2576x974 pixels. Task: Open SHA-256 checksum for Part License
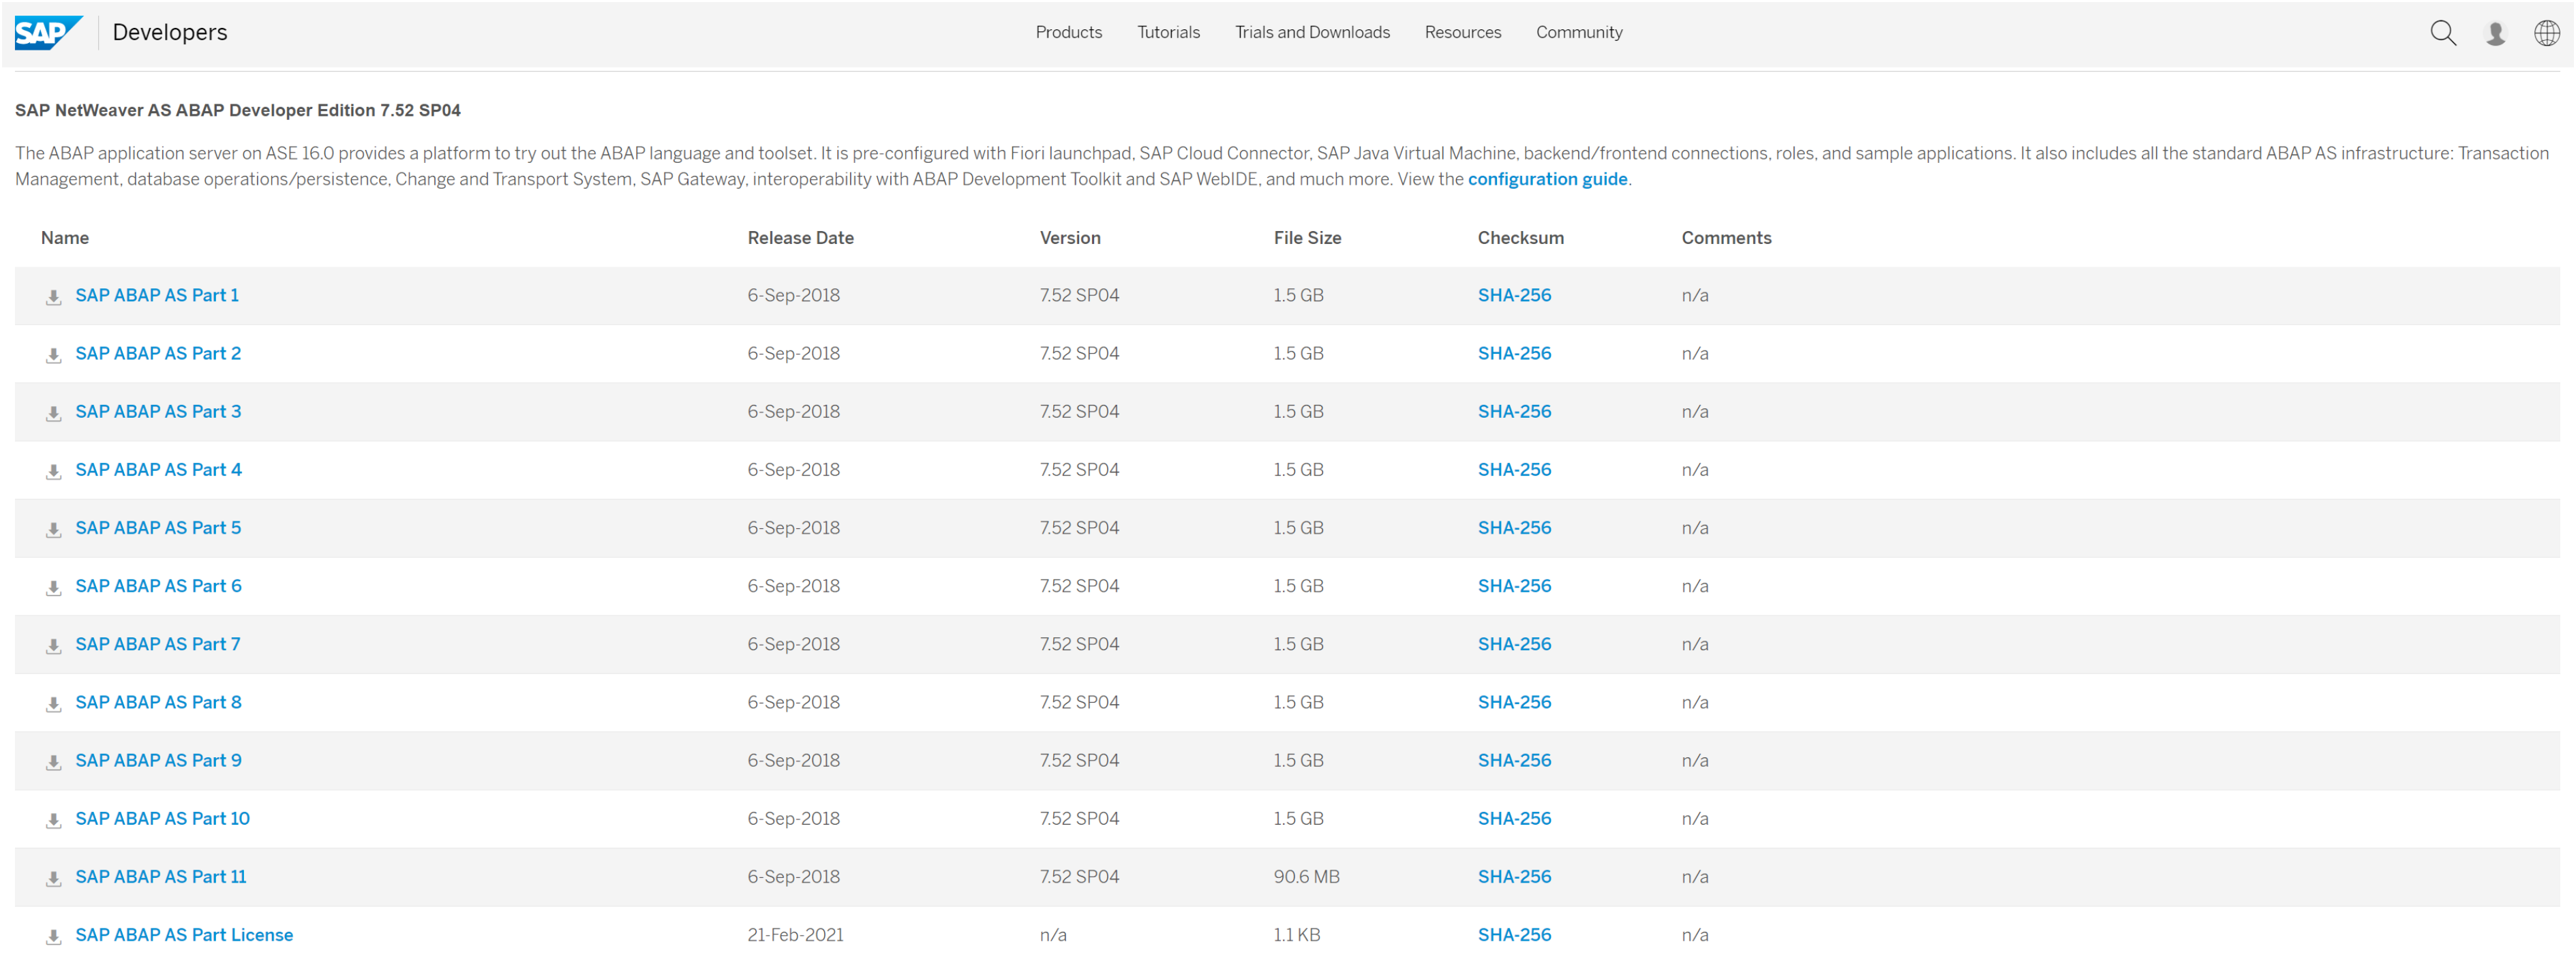tap(1514, 934)
